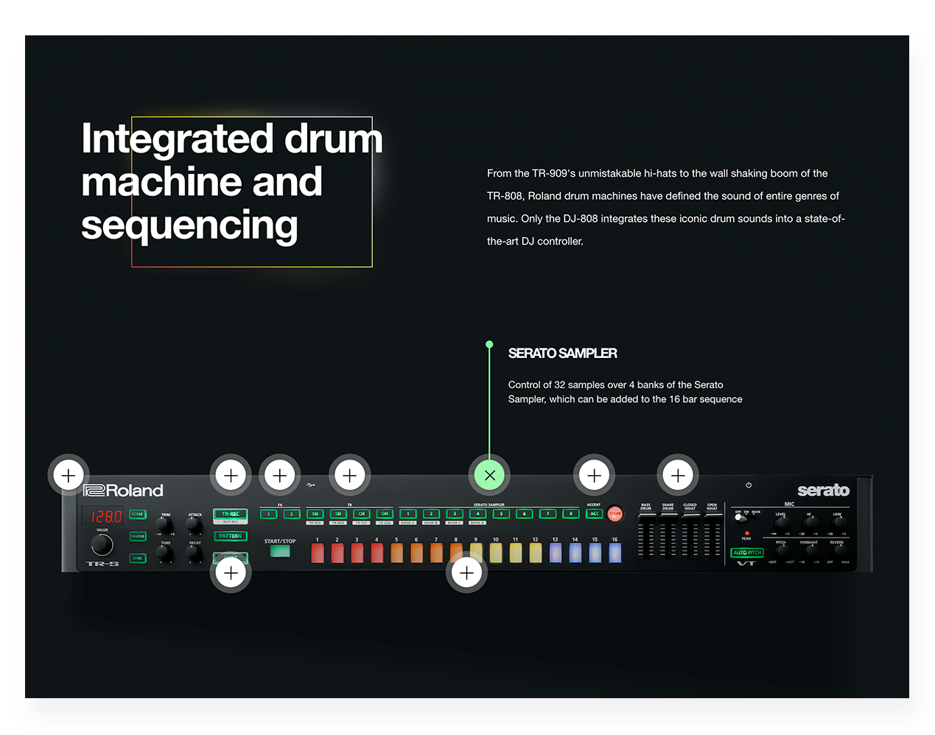This screenshot has height=735, width=935.
Task: Click the "Integrated drum machine and sequencing" heading
Action: [232, 182]
